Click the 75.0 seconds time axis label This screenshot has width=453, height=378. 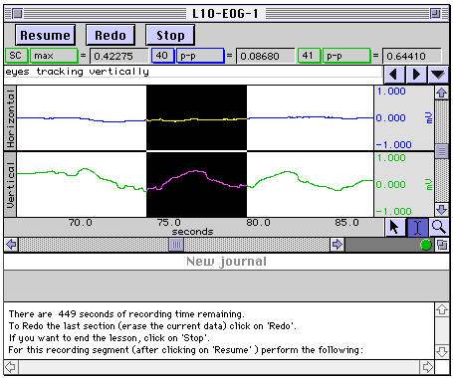tap(169, 222)
